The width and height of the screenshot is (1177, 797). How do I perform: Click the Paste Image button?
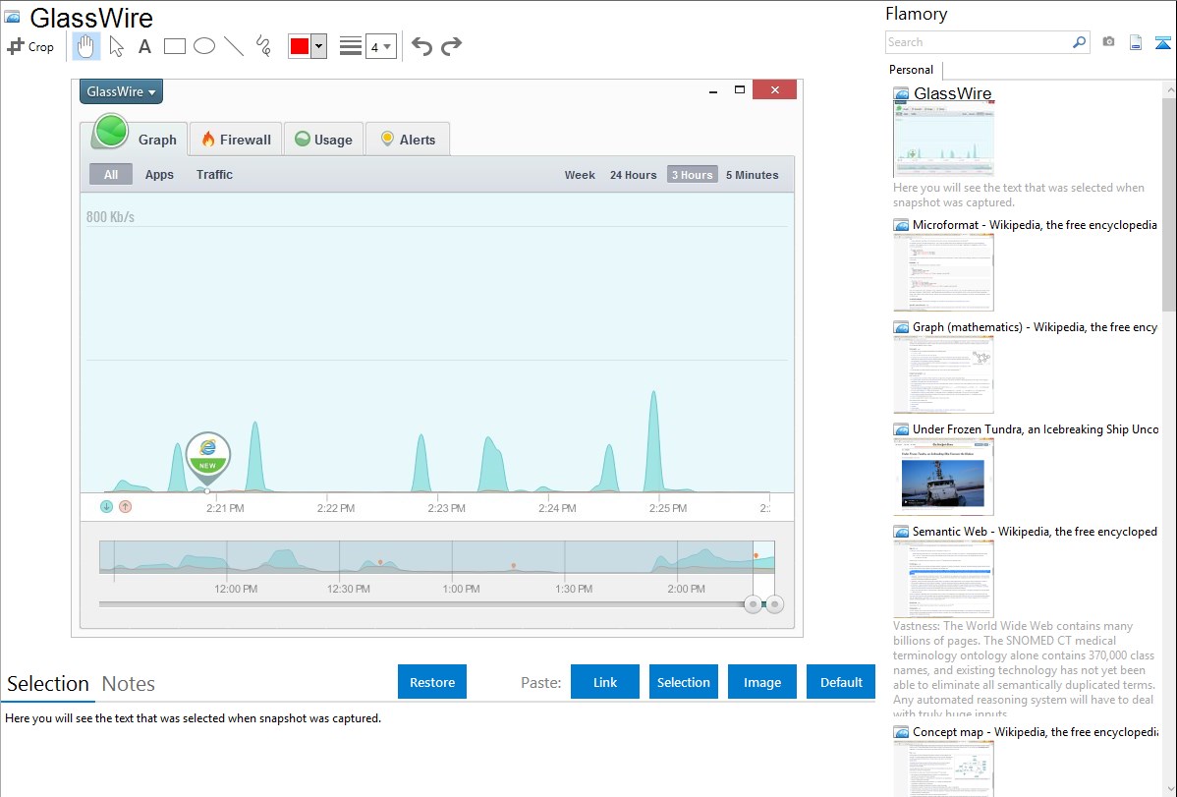point(761,682)
